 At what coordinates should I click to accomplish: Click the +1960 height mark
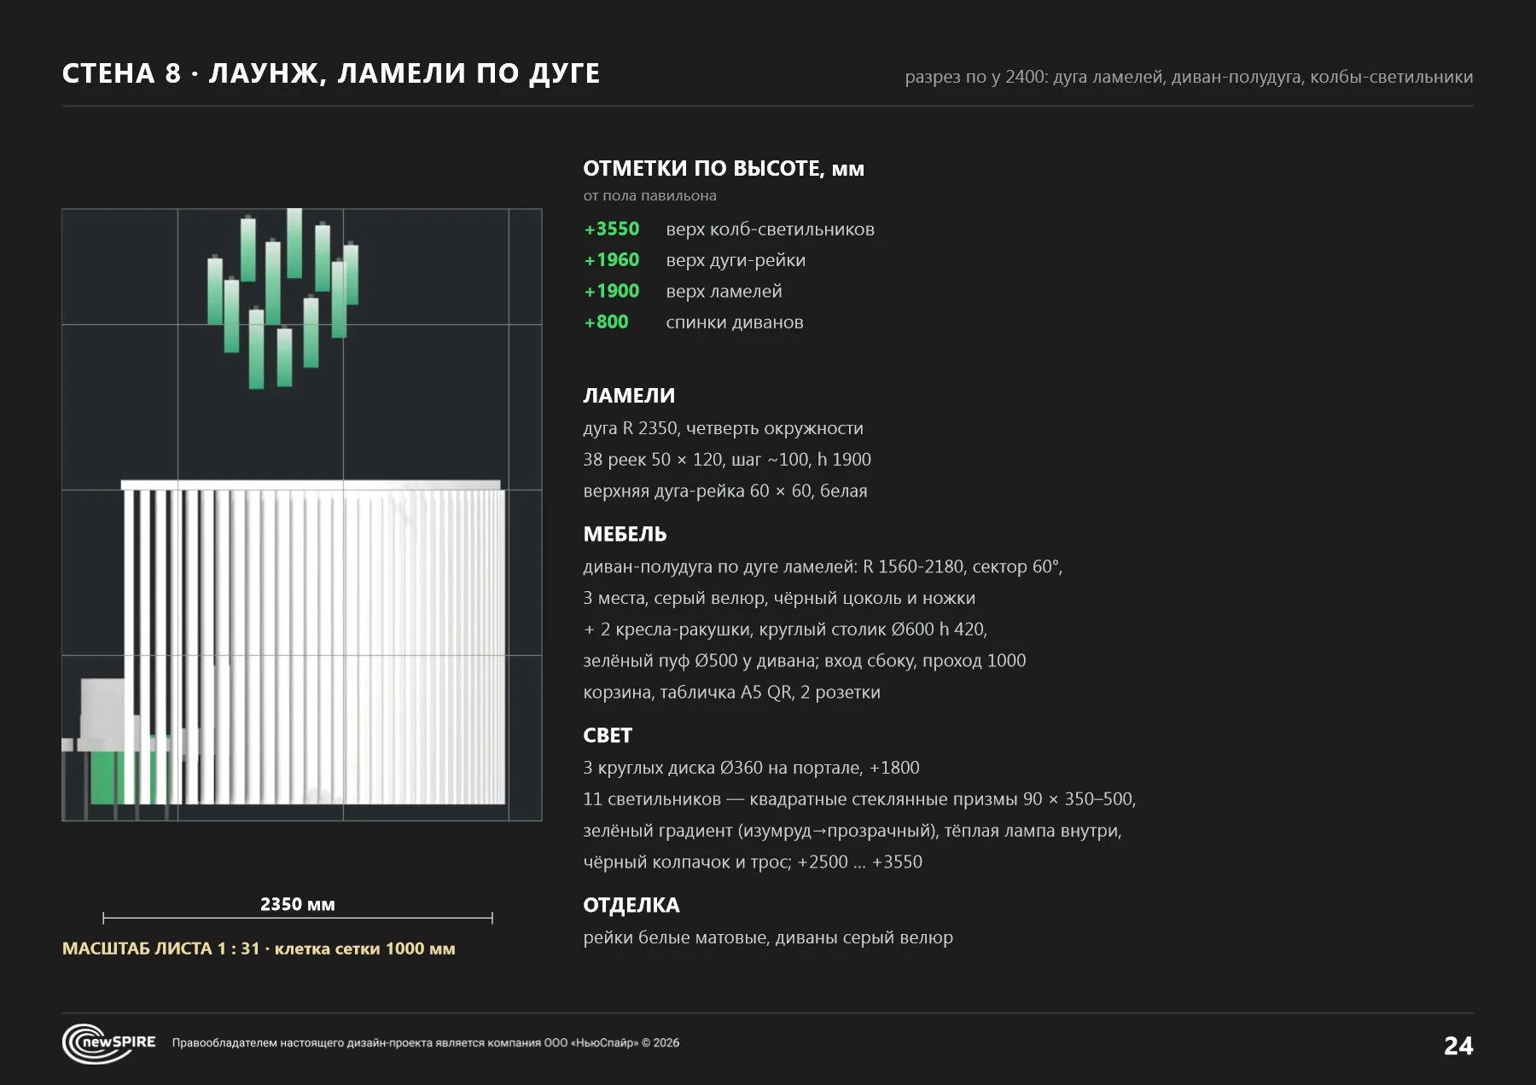(611, 260)
